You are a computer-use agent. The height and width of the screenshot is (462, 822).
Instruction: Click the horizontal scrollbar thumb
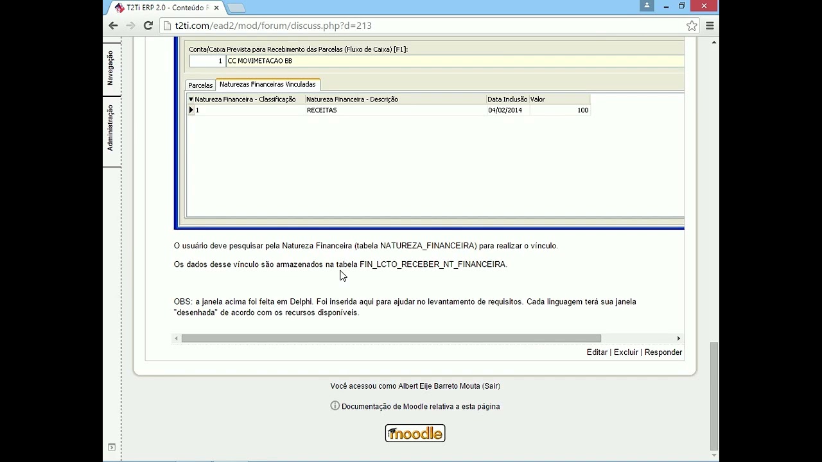tap(391, 338)
